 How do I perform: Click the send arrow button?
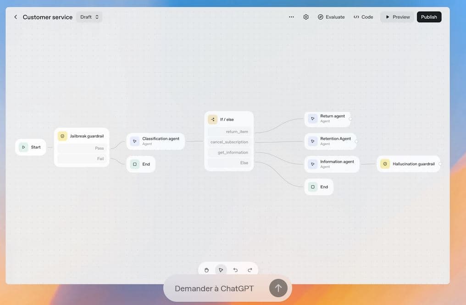[278, 288]
